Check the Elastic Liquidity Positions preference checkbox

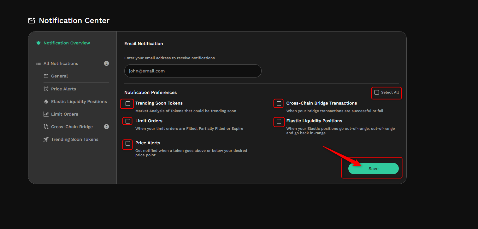point(279,121)
